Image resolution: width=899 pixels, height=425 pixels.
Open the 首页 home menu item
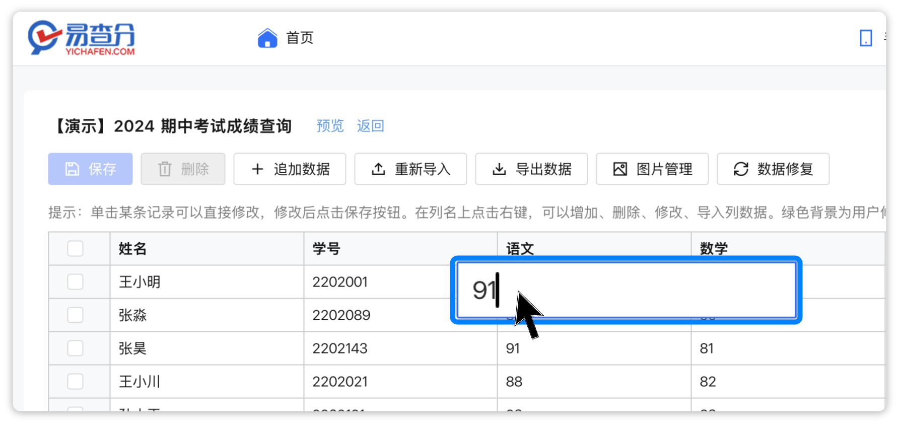tap(300, 38)
